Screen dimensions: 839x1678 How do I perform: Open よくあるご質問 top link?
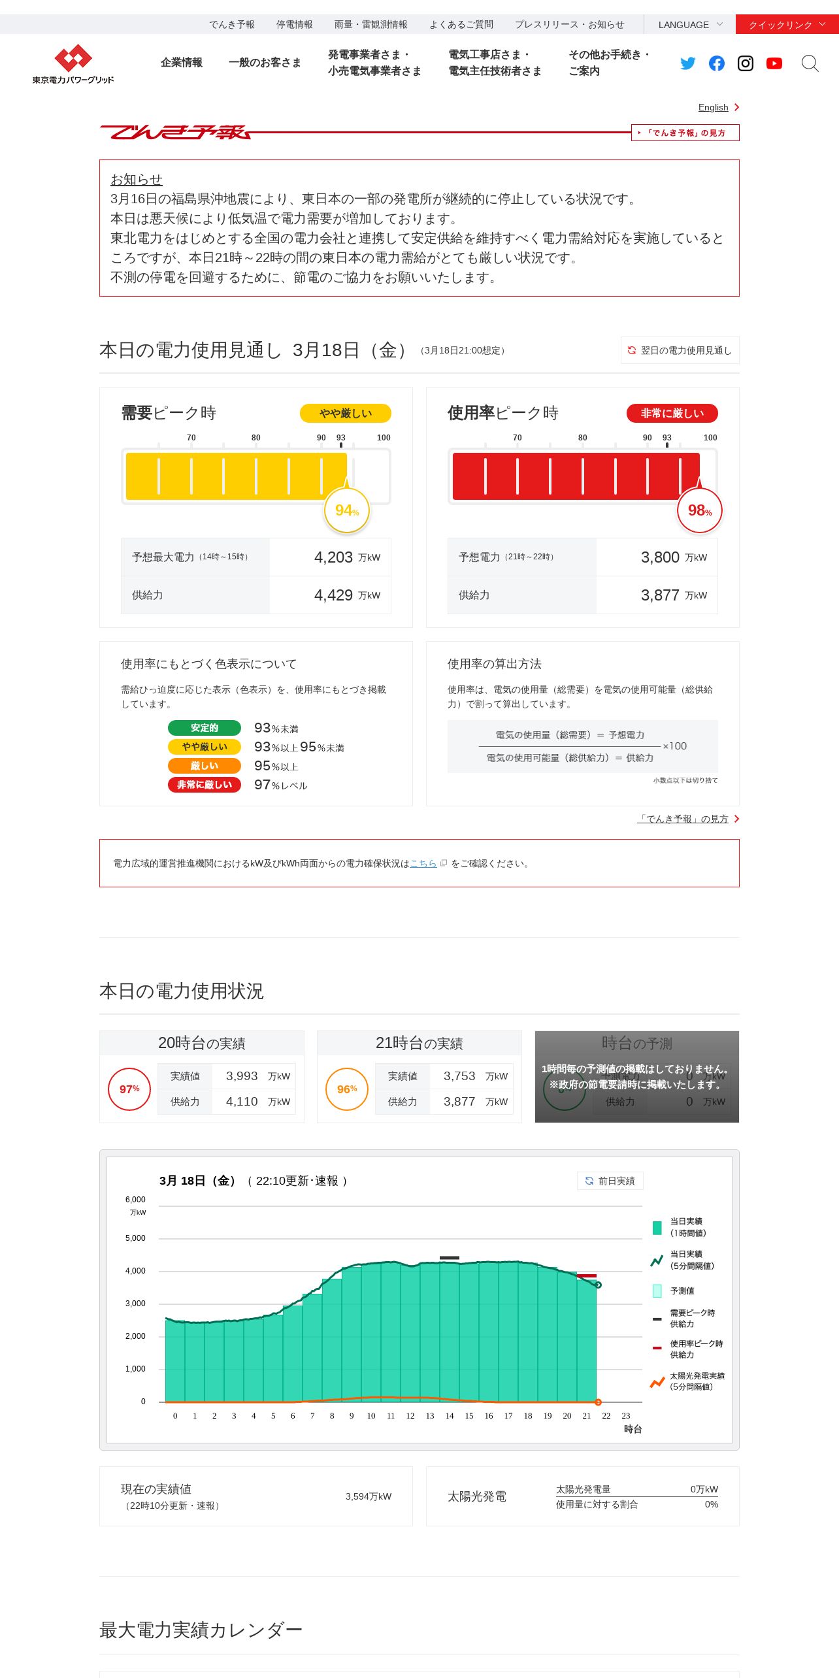(461, 24)
